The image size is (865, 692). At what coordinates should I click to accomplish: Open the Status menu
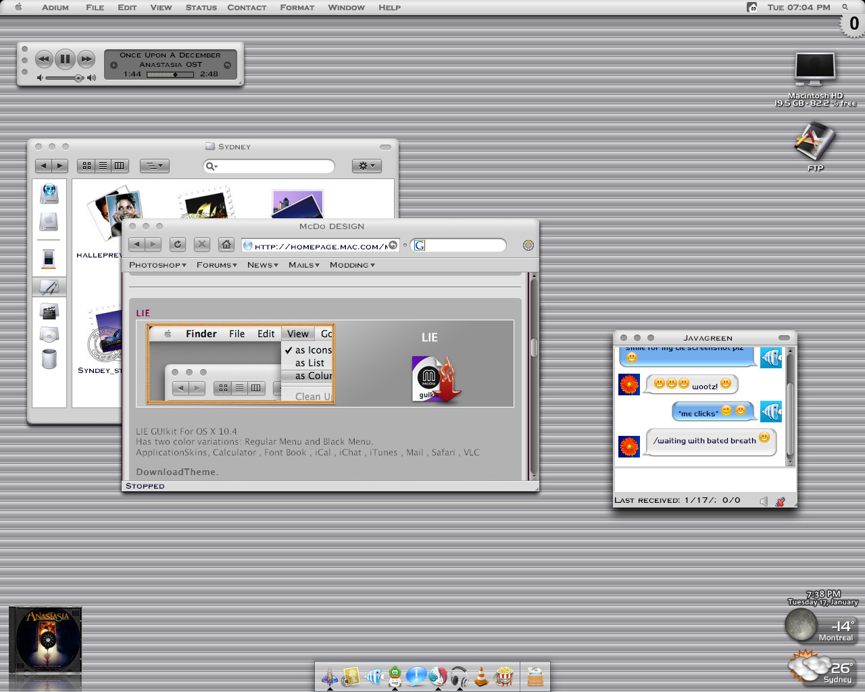(x=201, y=7)
